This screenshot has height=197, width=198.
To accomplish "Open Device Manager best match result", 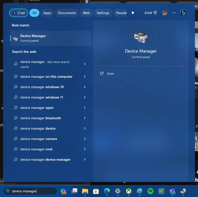I will point(50,38).
